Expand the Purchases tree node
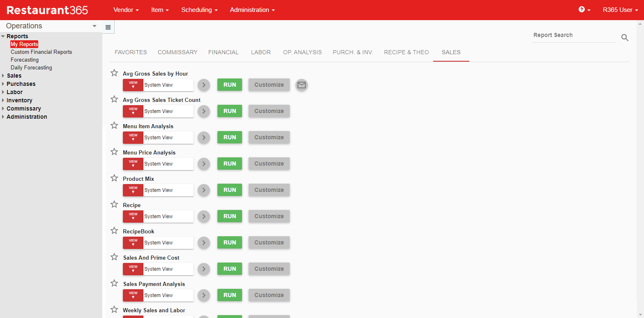This screenshot has width=644, height=318. coord(3,84)
